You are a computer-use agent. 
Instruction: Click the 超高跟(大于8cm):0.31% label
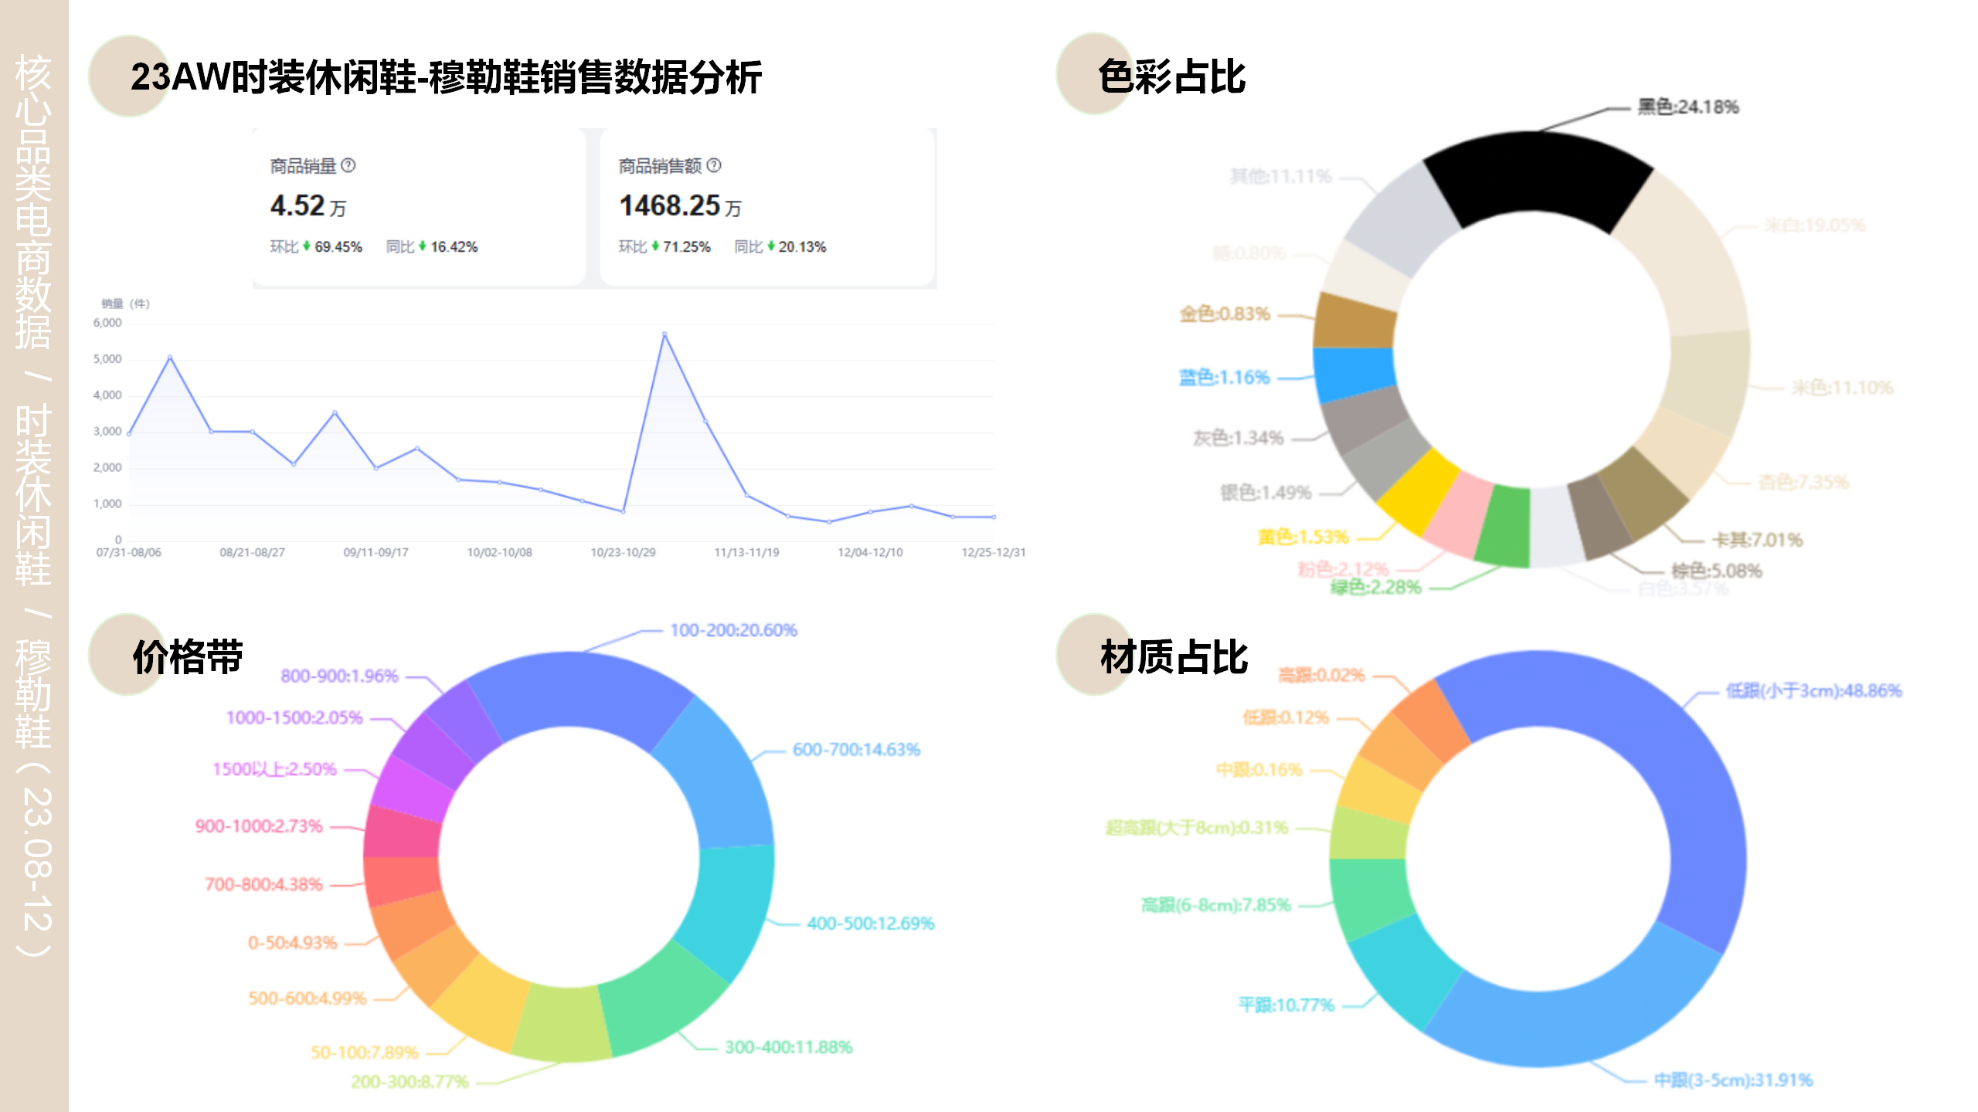(1196, 828)
